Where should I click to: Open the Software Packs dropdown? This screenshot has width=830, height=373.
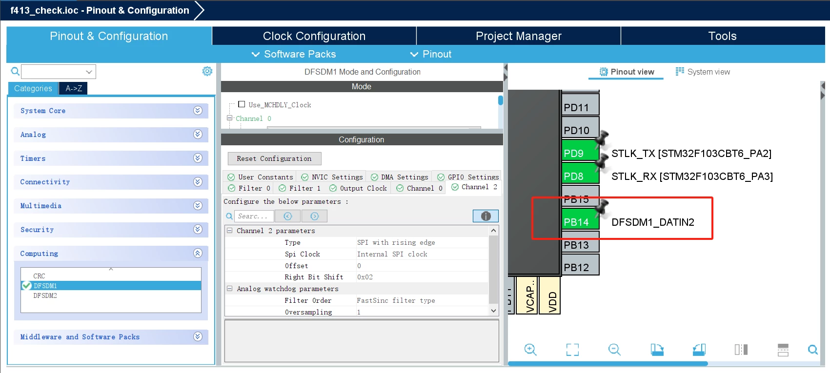[294, 54]
